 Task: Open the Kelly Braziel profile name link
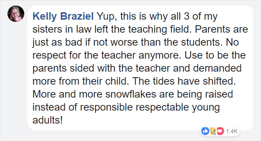click(x=63, y=16)
